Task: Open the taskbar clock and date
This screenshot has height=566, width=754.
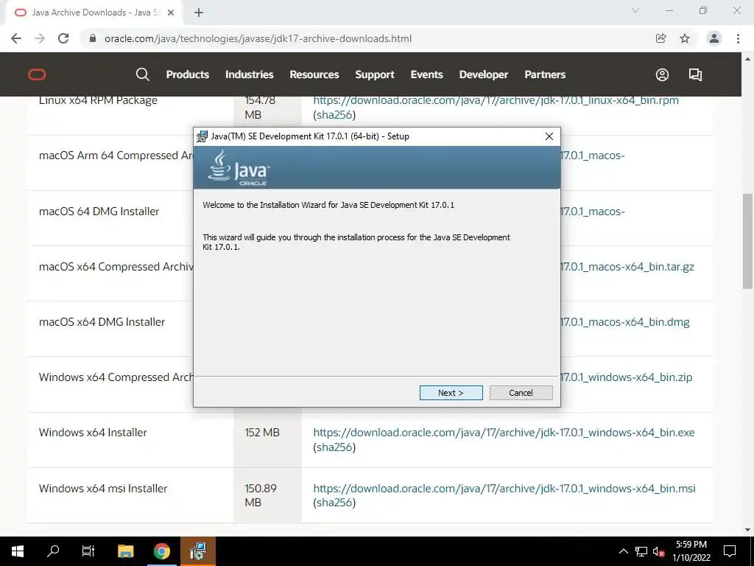Action: click(x=691, y=551)
